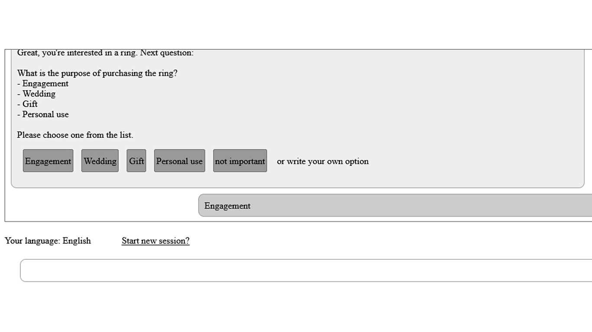Viewport: 592px width, 332px height.
Task: Click '- Engagement' in the bulleted list
Action: coord(43,83)
